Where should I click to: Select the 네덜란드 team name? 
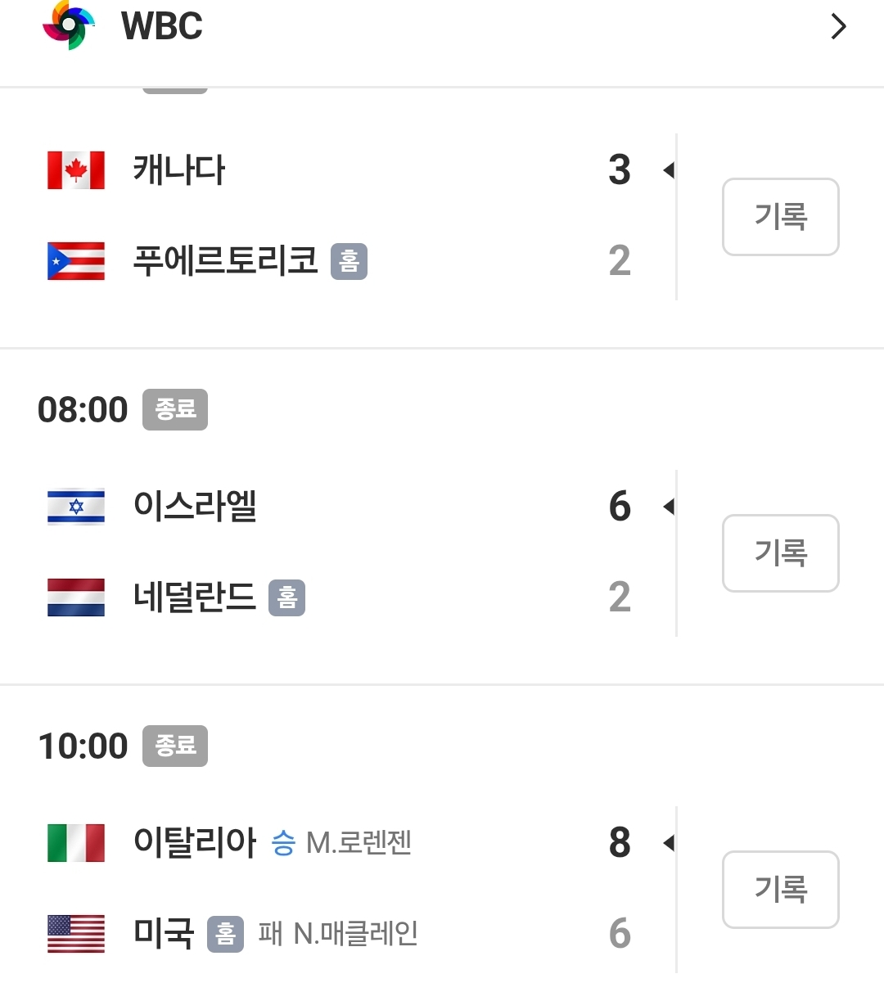[195, 597]
